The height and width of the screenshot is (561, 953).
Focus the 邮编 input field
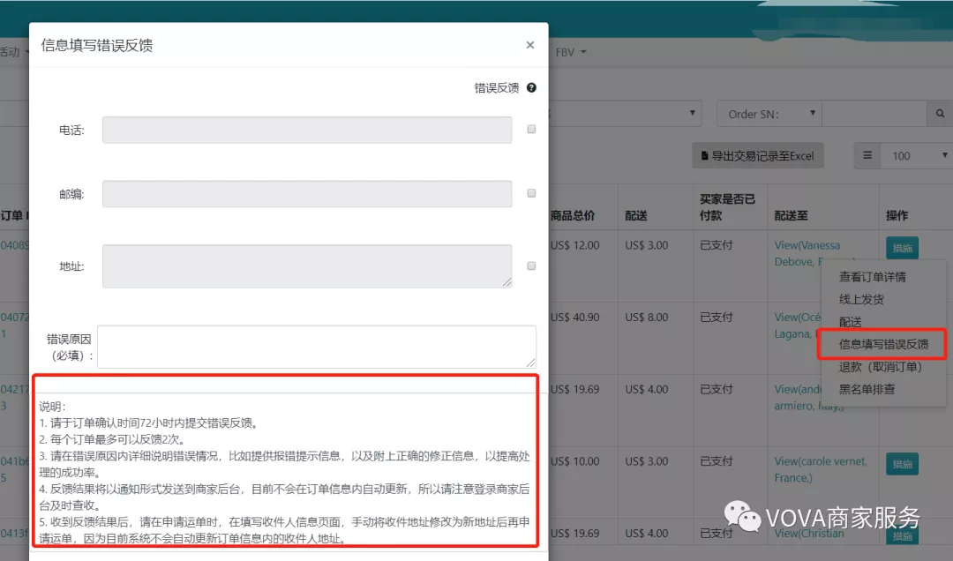pos(307,194)
